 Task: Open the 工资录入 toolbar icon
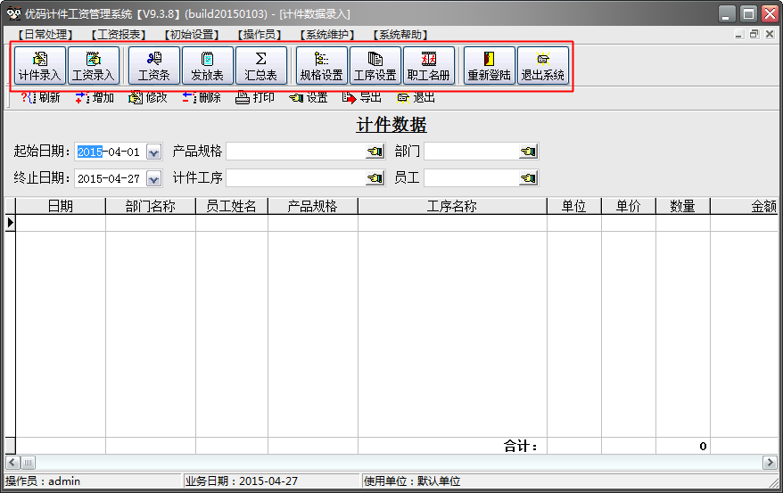[94, 65]
